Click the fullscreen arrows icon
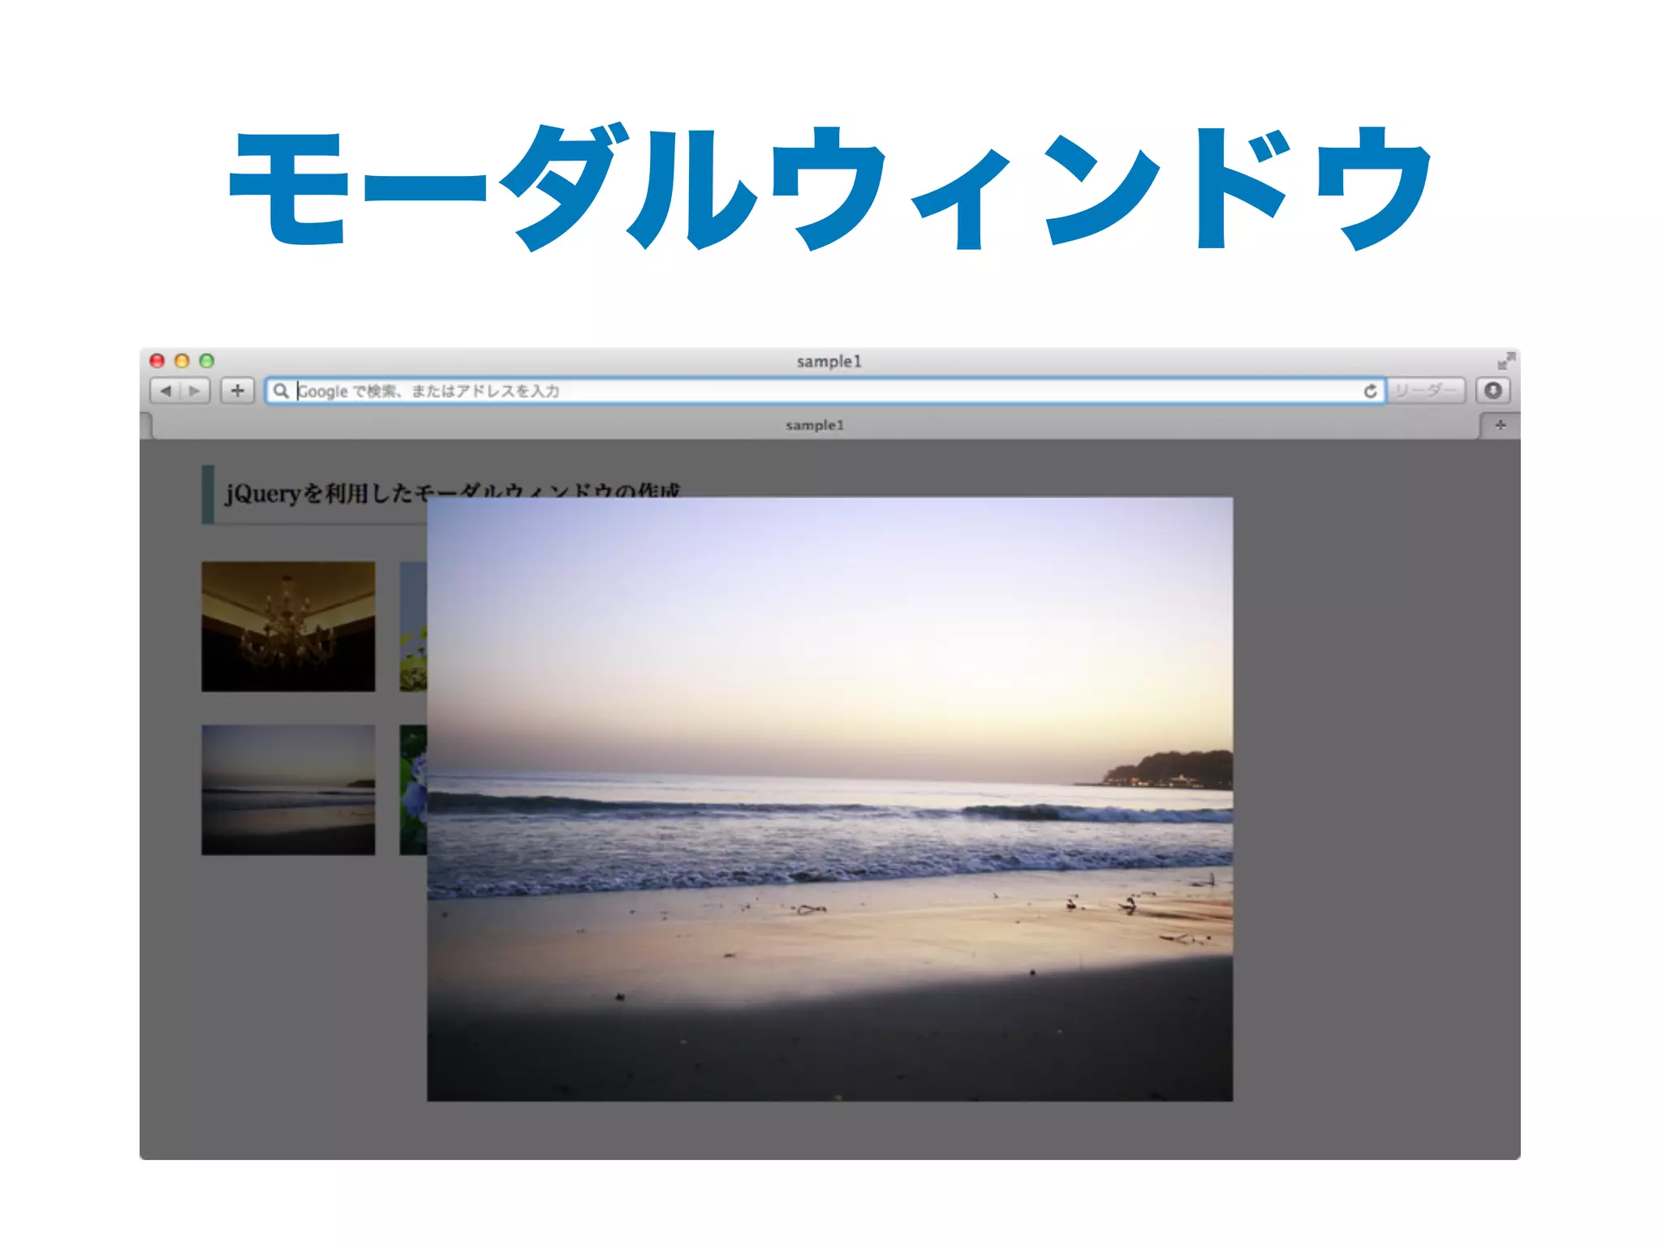Screen dimensions: 1662x1246 coord(1506,361)
